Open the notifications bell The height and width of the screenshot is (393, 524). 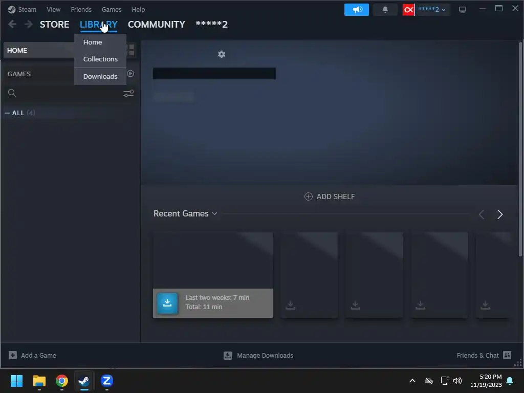click(x=385, y=10)
